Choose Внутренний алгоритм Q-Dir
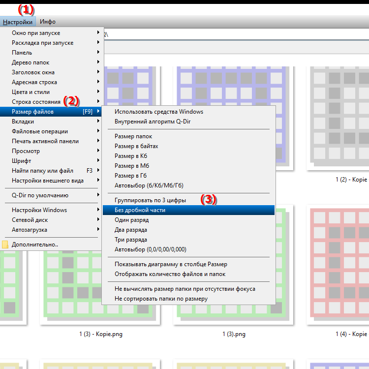369x369 pixels. [188, 122]
